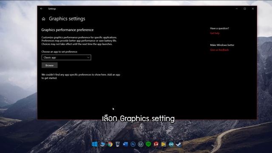
Task: Launch Photoshop from the dock
Action: pyautogui.click(x=133, y=144)
